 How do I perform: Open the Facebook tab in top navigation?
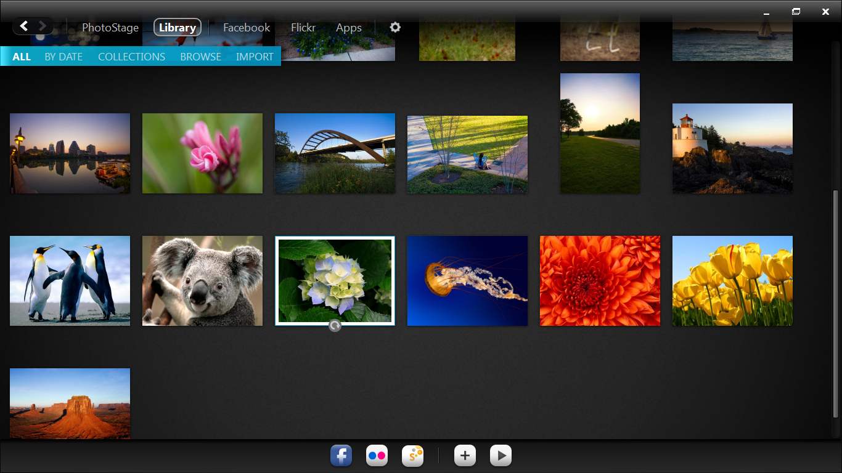coord(247,28)
